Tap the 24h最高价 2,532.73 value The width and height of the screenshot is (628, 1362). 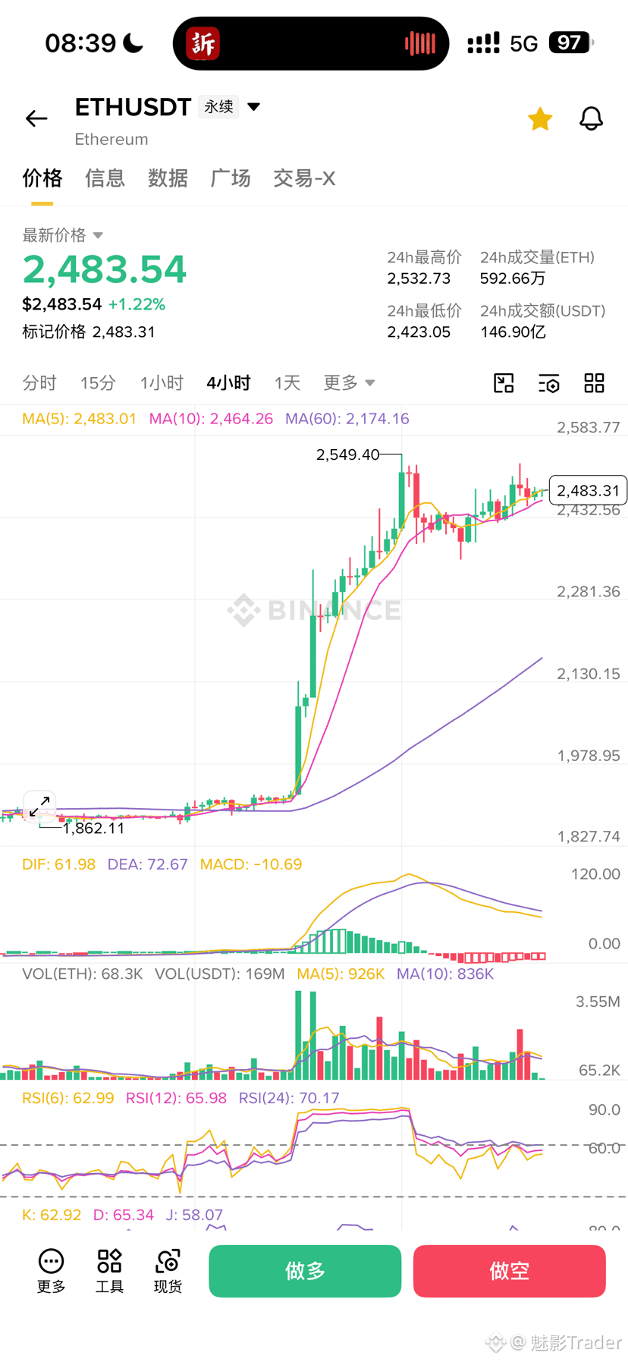coord(419,278)
